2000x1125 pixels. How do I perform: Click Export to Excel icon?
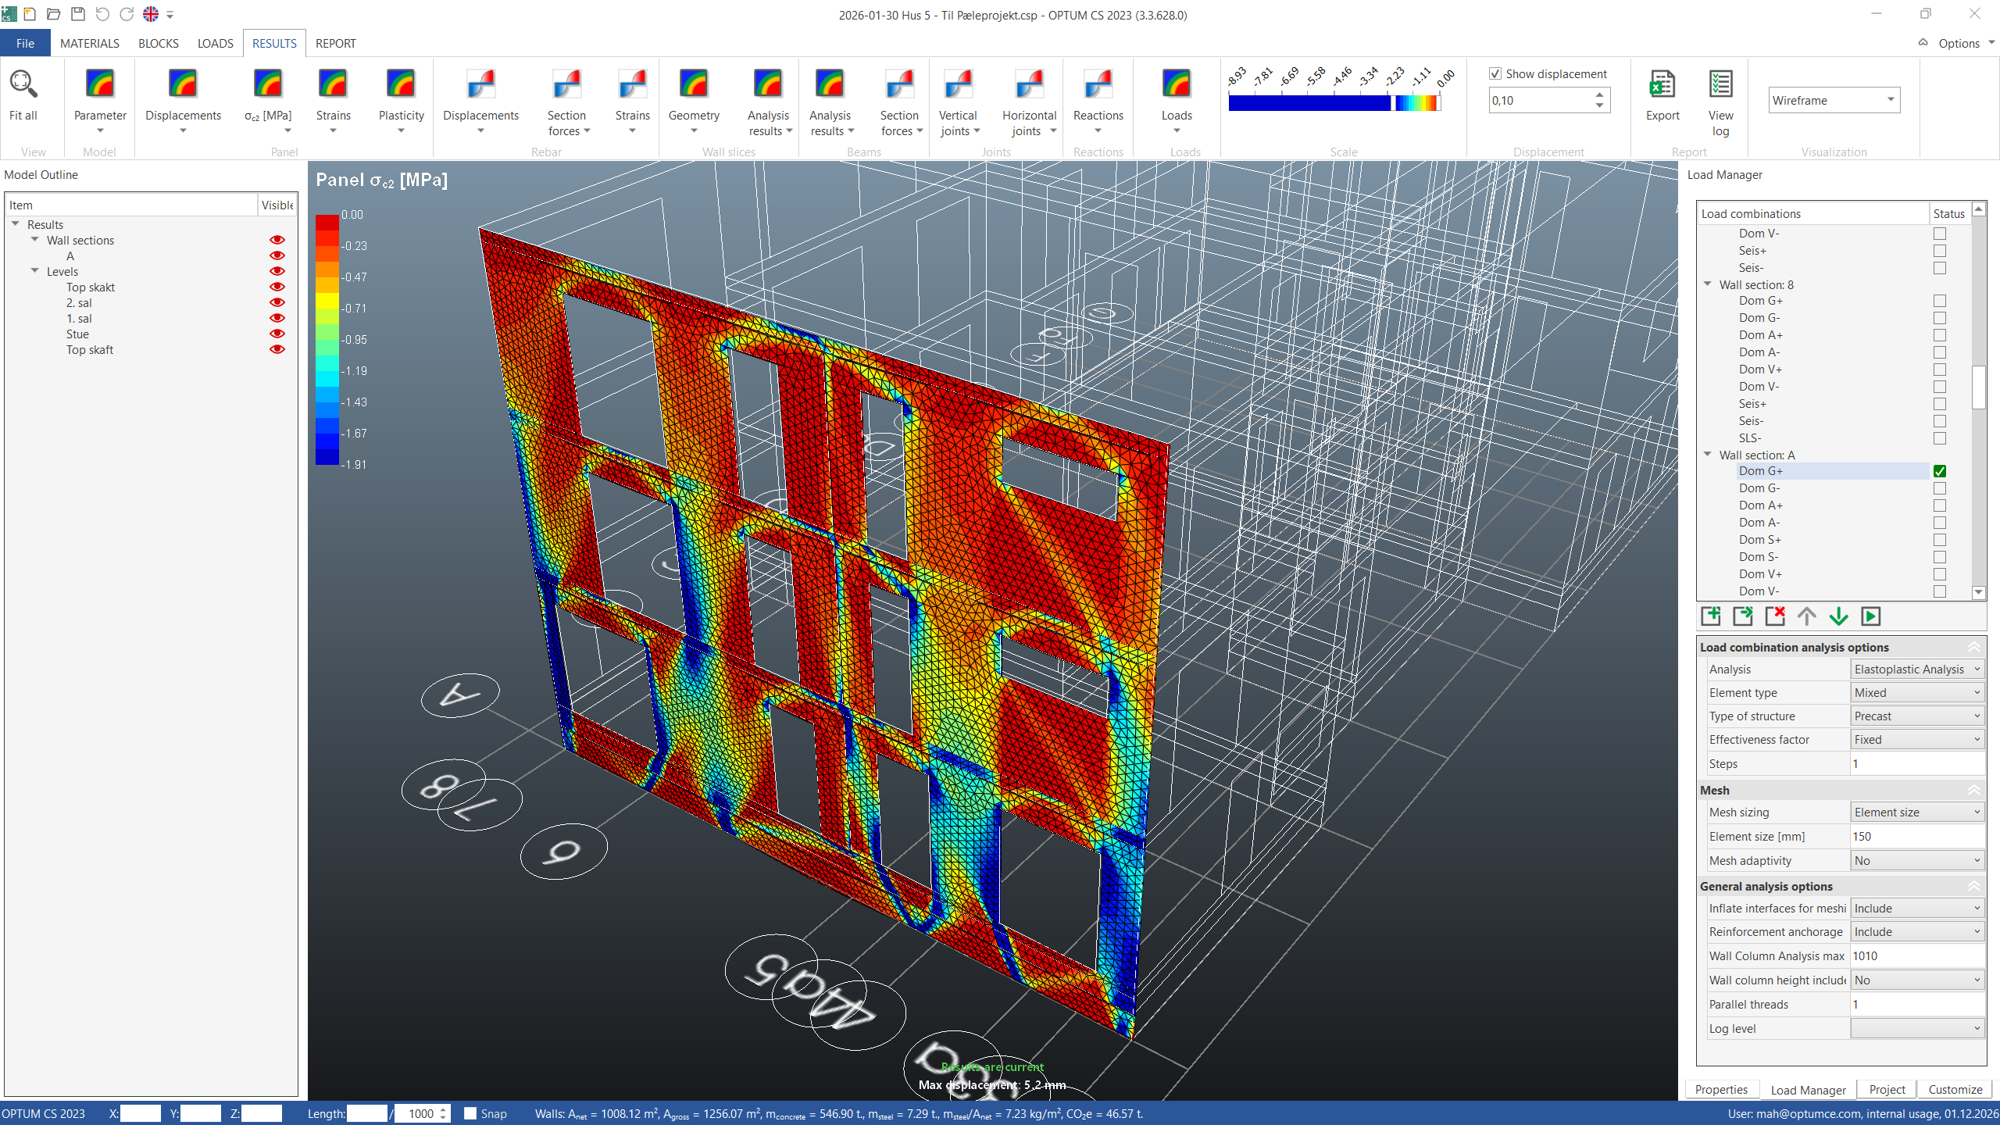1662,84
